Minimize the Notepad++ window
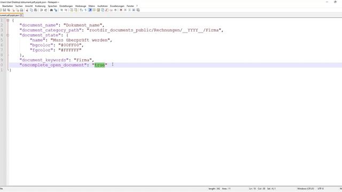Image resolution: width=342 pixels, height=192 pixels. click(327, 2)
